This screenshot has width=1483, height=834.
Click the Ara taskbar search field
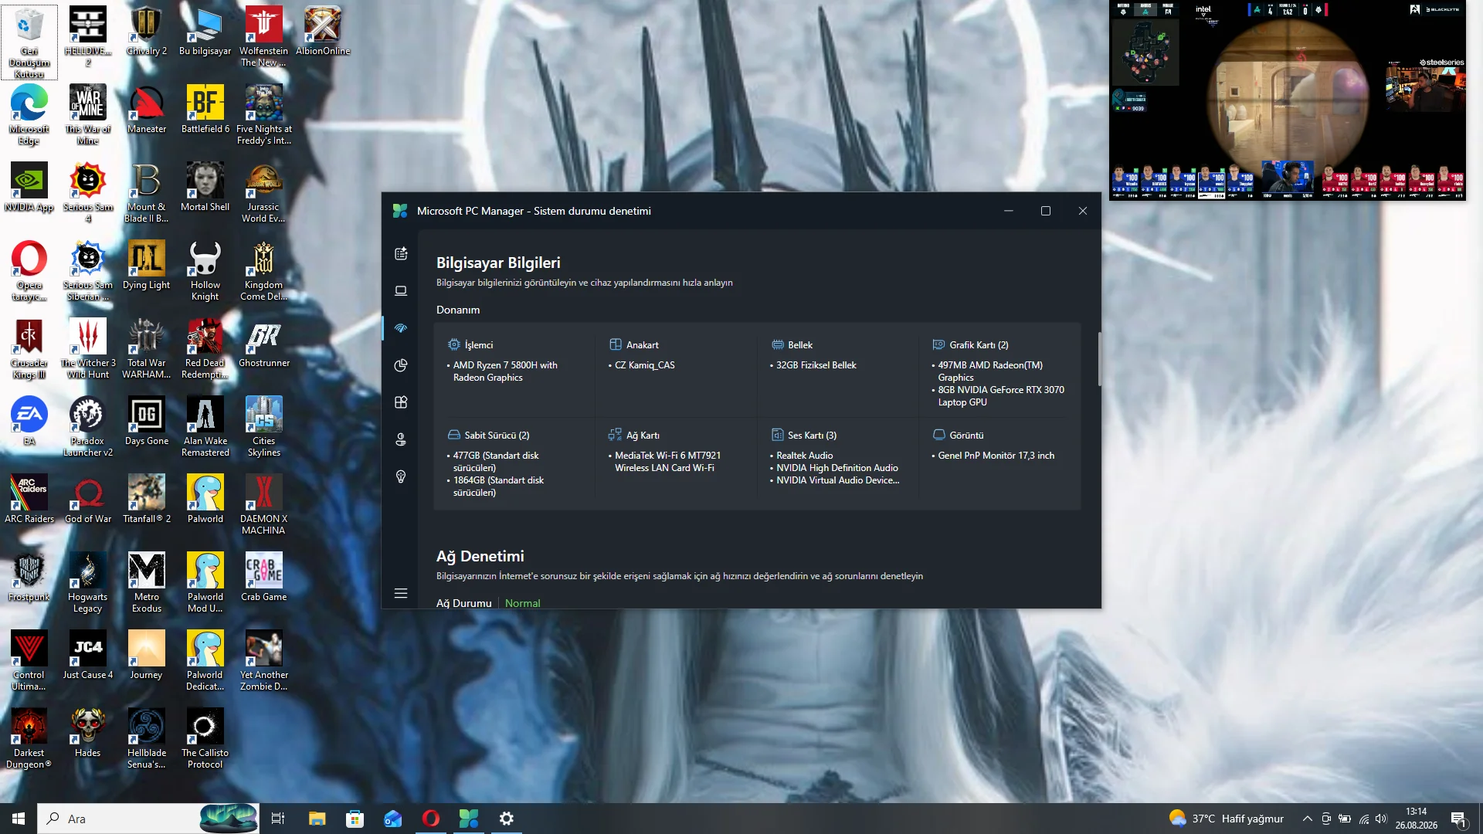(148, 819)
